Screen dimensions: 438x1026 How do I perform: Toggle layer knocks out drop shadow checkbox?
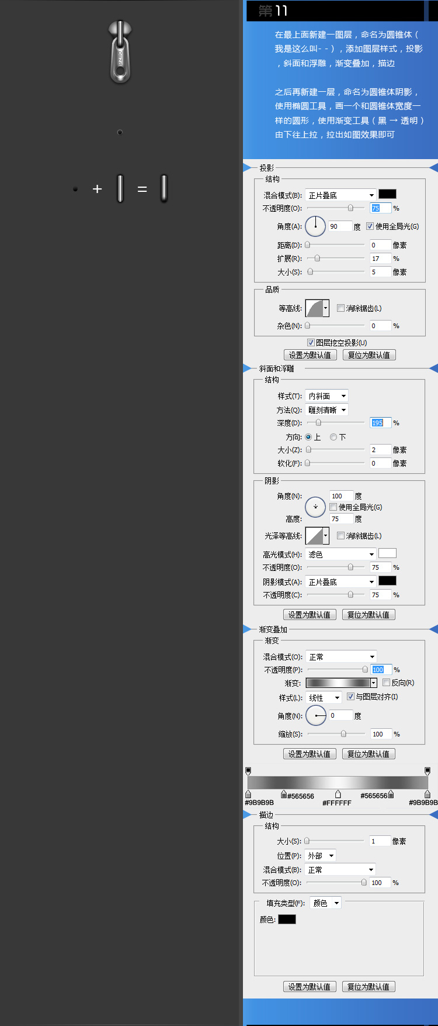tap(311, 343)
